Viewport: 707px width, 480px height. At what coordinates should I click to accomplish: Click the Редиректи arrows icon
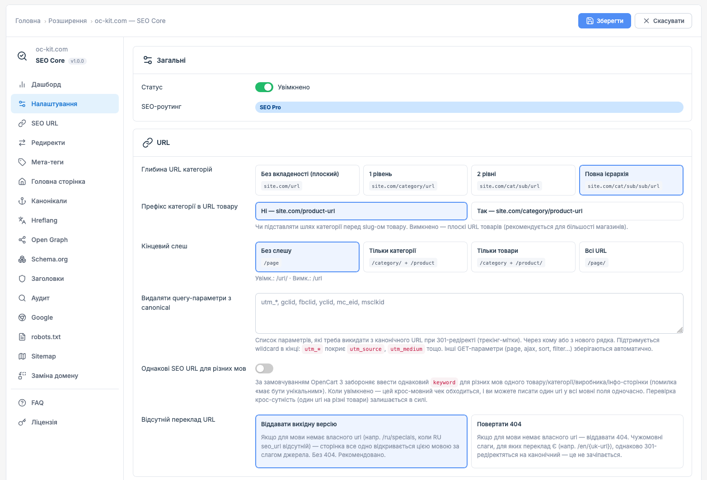[22, 143]
